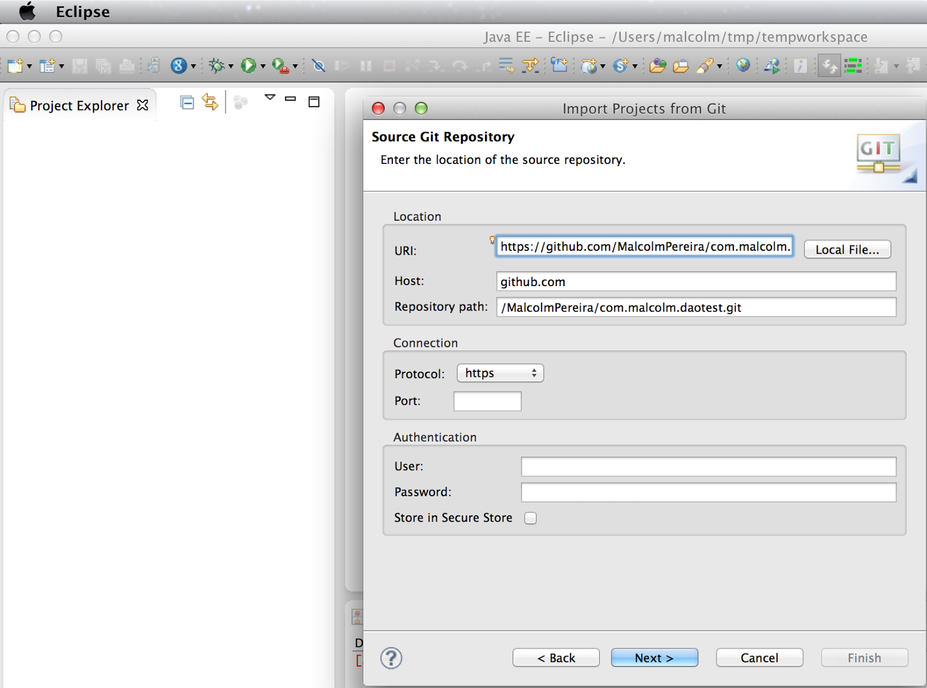927x688 pixels.
Task: Click the blue number 8 toolbar icon
Action: [x=178, y=65]
